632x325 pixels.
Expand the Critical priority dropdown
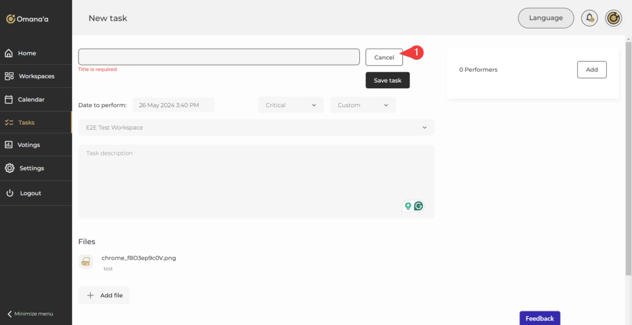click(290, 105)
